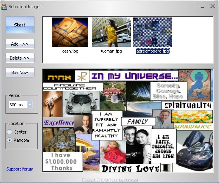Image resolution: width=219 pixels, height=183 pixels.
Task: Expand the Period dropdown arrow
Action: (x=30, y=105)
